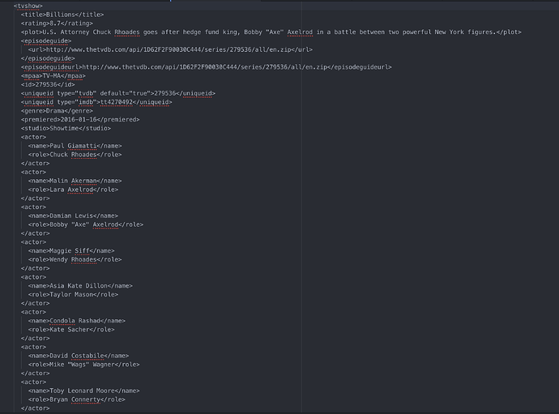Click the role line Bryan Connerty
Viewport: 559px width, 414px height.
tap(77, 399)
